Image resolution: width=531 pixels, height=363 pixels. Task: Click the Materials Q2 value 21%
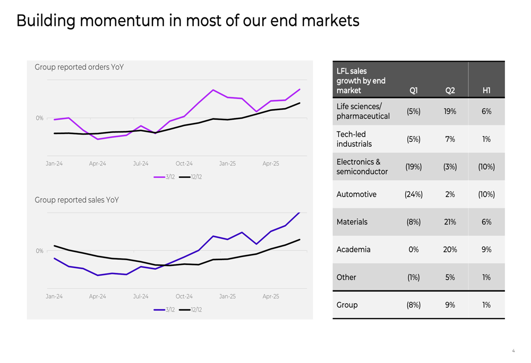tap(450, 222)
